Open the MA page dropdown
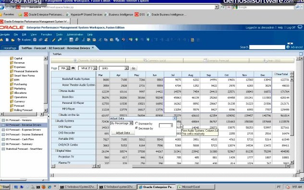The image size is (304, 190). coord(68,68)
